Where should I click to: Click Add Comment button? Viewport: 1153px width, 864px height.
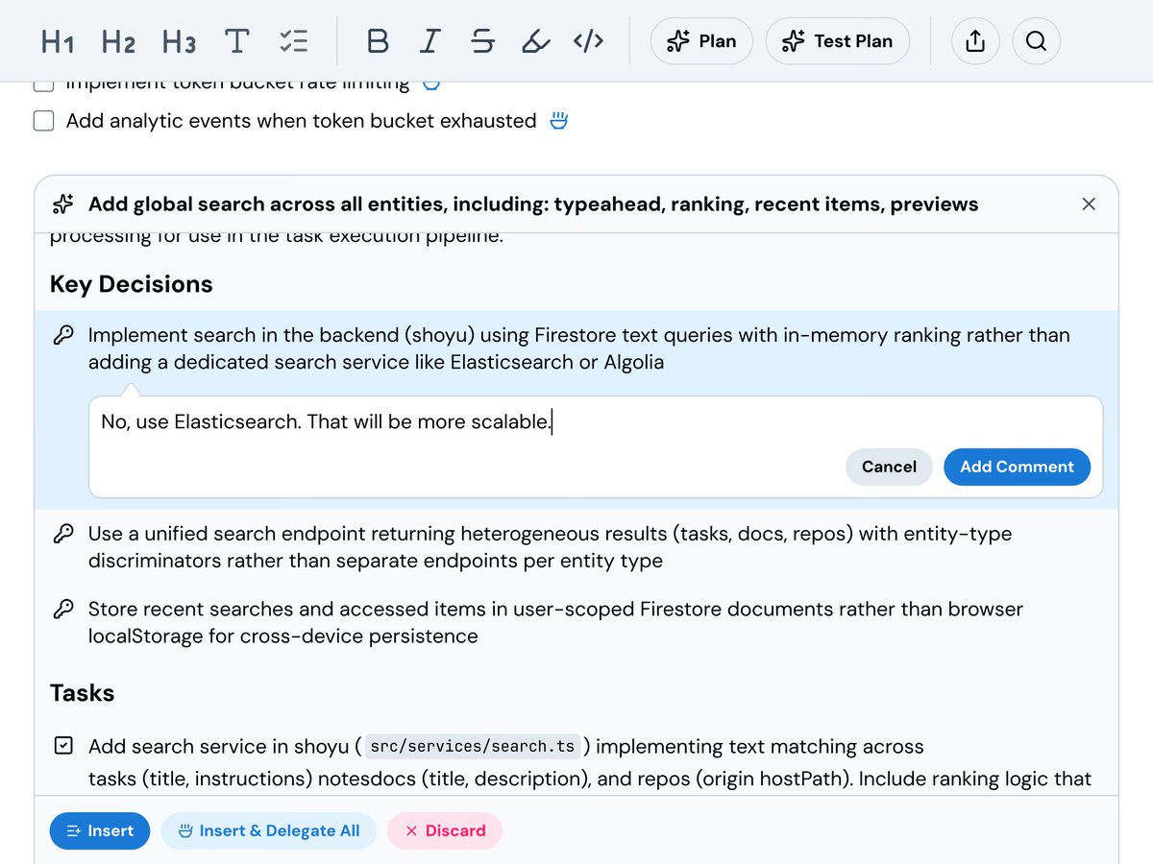pos(1017,467)
